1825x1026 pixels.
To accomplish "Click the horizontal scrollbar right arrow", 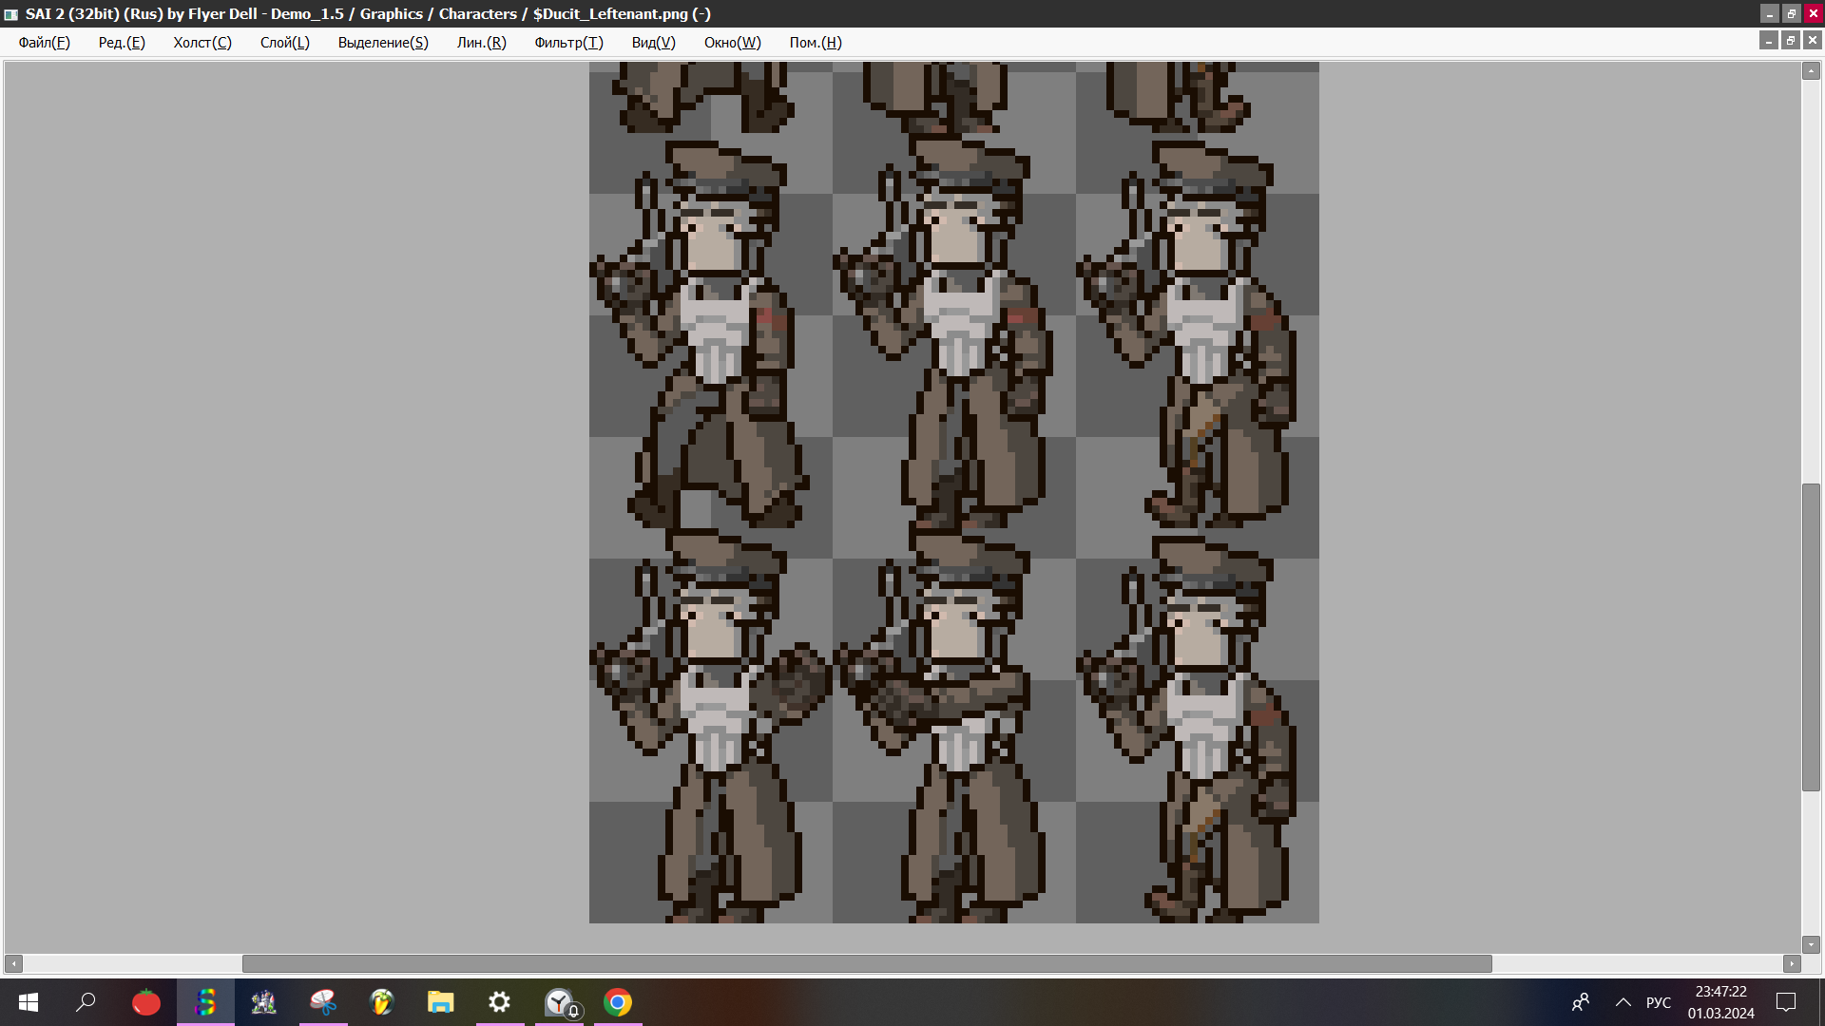I will click(1792, 963).
